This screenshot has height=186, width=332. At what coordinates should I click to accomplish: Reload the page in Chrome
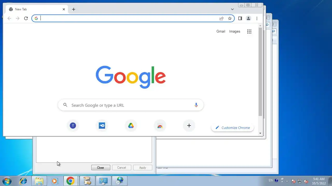[x=26, y=18]
